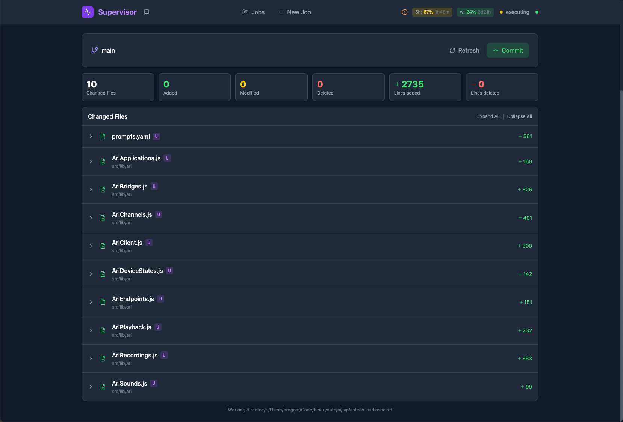
Task: Click Collapse All link
Action: [x=519, y=116]
